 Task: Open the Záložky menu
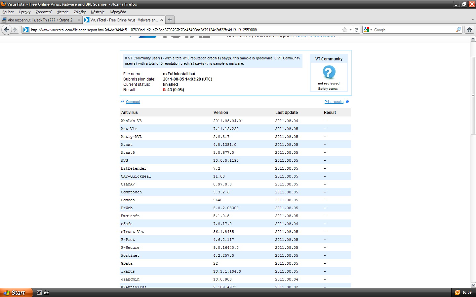80,12
